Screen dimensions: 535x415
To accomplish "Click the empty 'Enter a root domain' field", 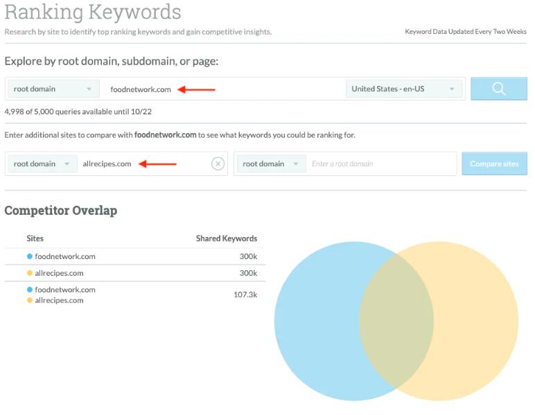I will [381, 164].
